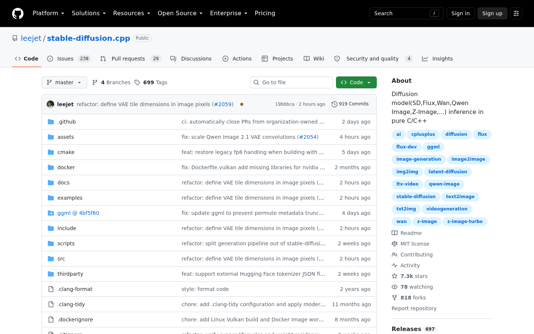Open the Insights tab

(x=438, y=59)
